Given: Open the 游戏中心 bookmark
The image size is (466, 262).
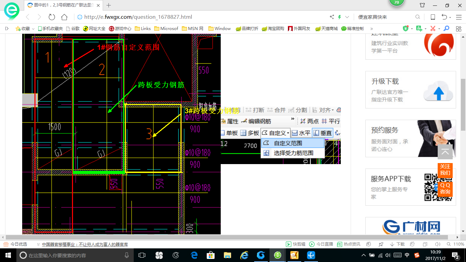Looking at the screenshot, I should point(120,29).
